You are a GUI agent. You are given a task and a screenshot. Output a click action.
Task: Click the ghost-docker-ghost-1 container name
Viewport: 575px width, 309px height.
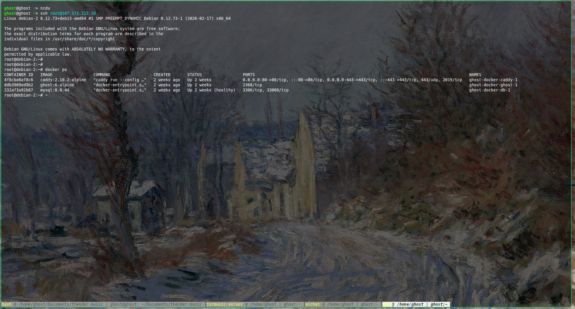493,85
